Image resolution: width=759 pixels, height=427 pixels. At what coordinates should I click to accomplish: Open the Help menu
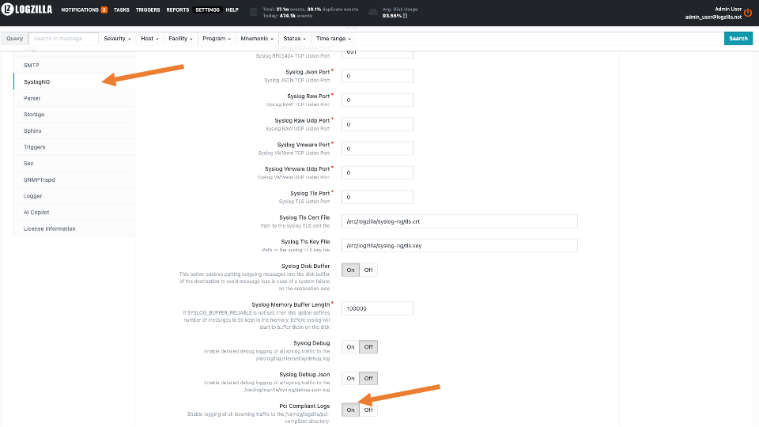pos(232,9)
